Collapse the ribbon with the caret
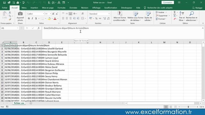Image resolution: width=205 pixels, height=115 pixels. click(203, 23)
